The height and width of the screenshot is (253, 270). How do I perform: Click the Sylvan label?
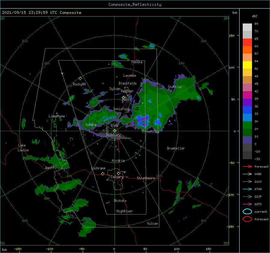115,89
